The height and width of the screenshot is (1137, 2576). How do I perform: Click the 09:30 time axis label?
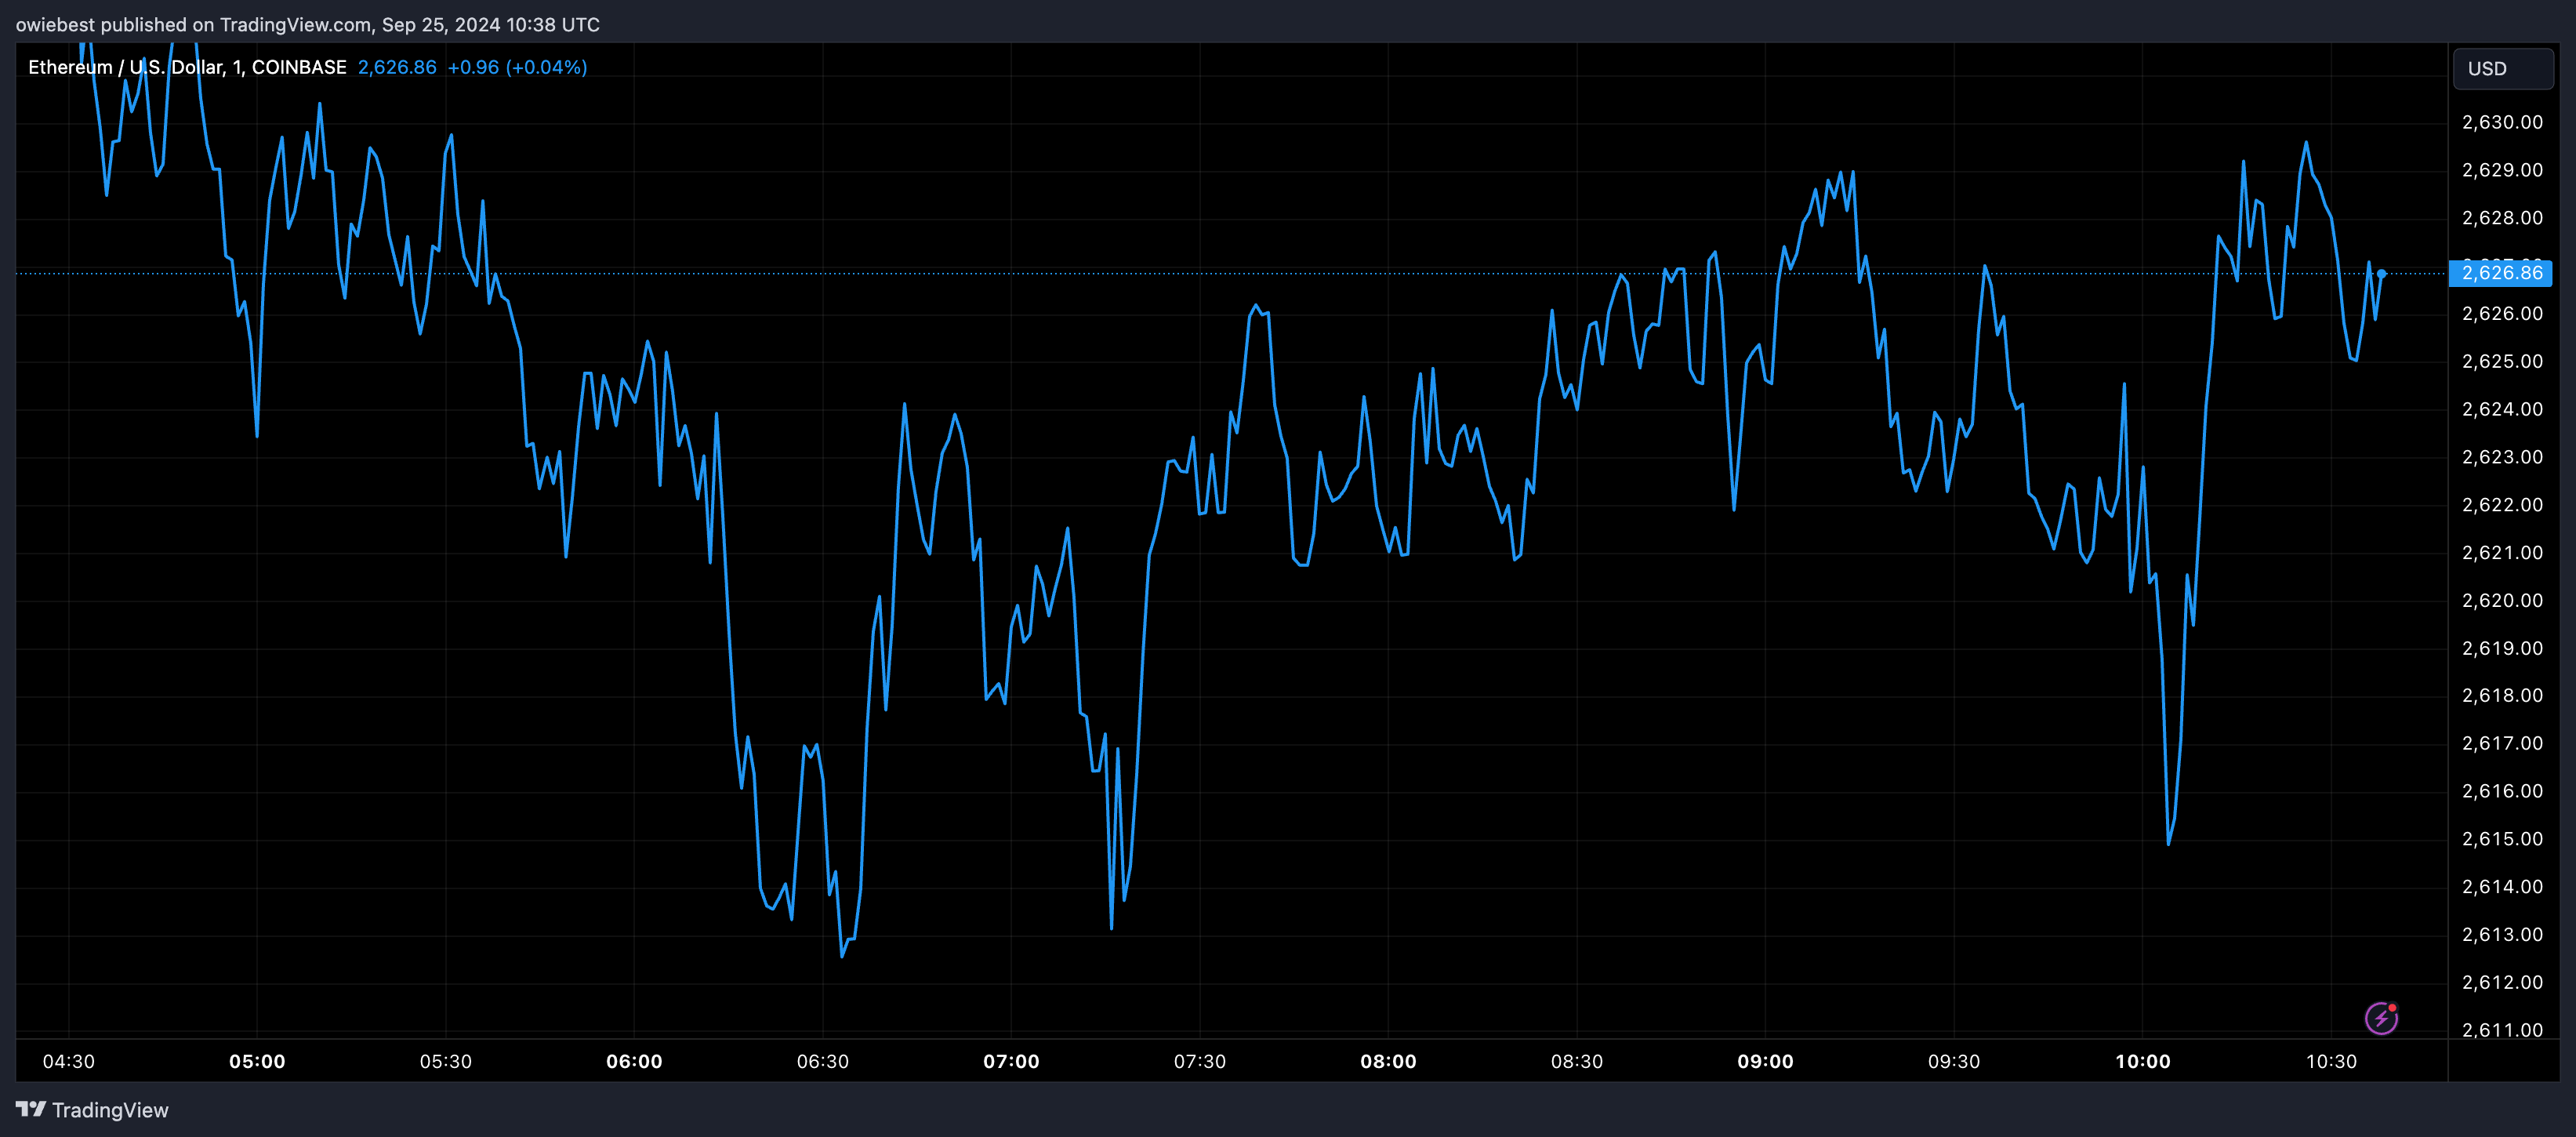[x=1954, y=1061]
